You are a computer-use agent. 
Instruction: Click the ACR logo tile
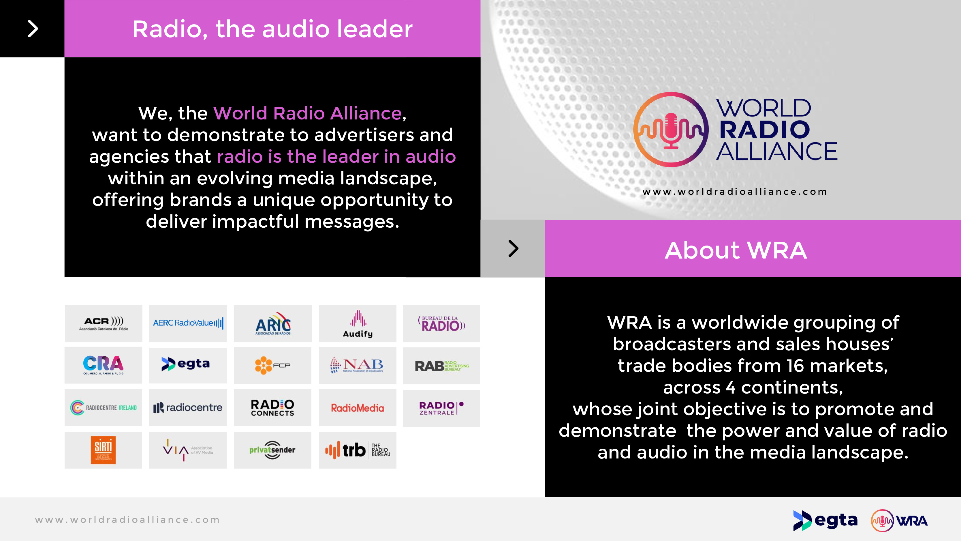103,323
